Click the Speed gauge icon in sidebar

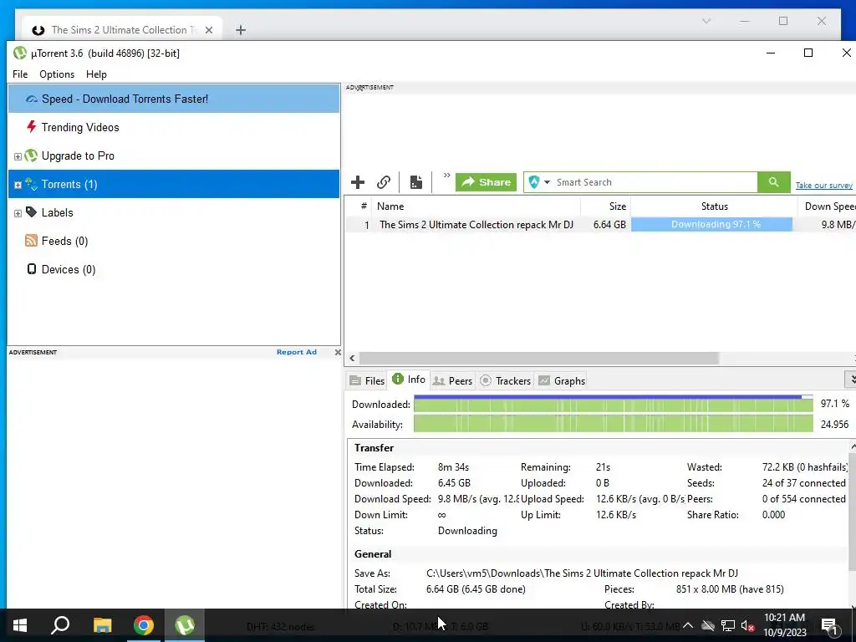(x=32, y=99)
